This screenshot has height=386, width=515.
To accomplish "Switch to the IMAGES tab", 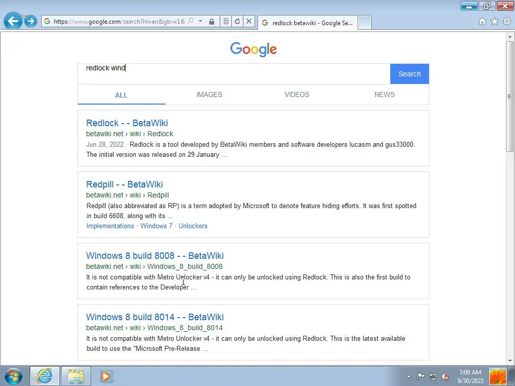I will tap(209, 94).
